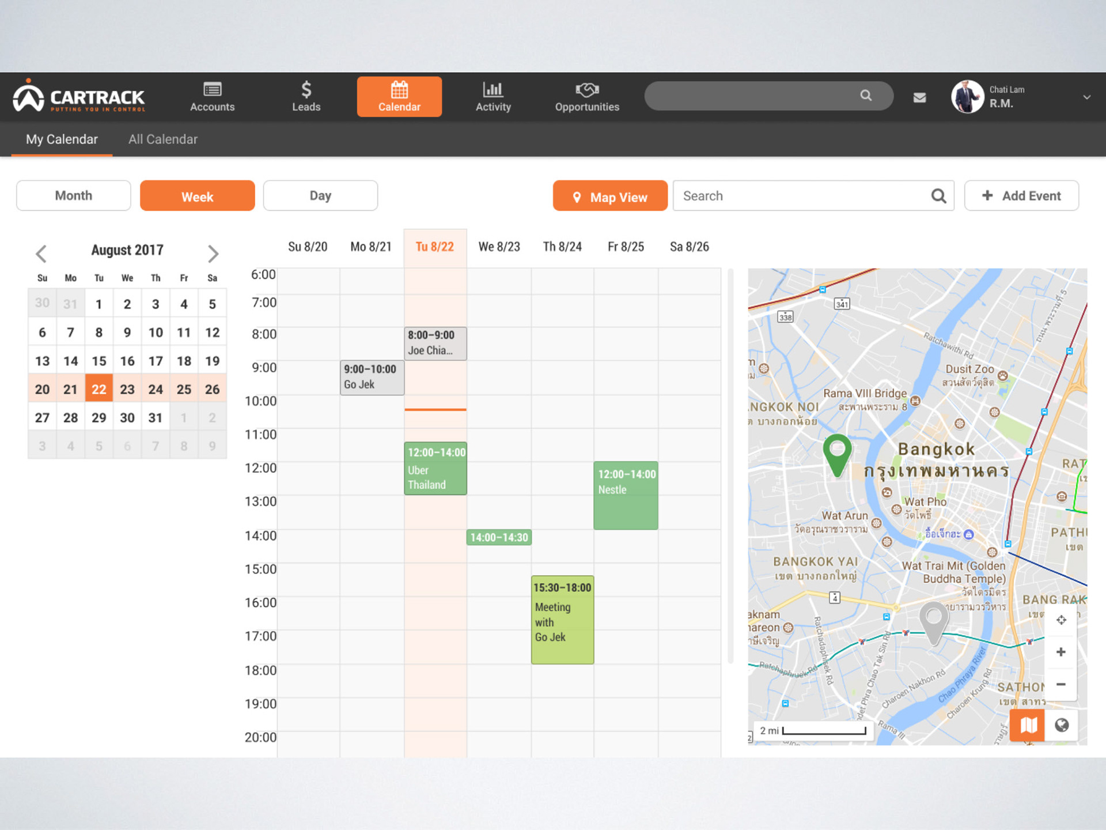Click the August 2017 month title
This screenshot has height=830, width=1106.
[x=127, y=250]
